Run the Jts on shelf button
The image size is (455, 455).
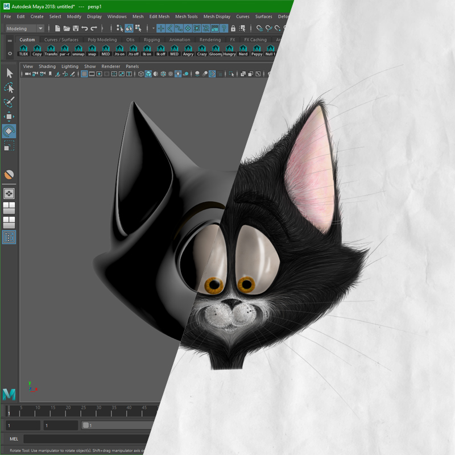pos(119,51)
